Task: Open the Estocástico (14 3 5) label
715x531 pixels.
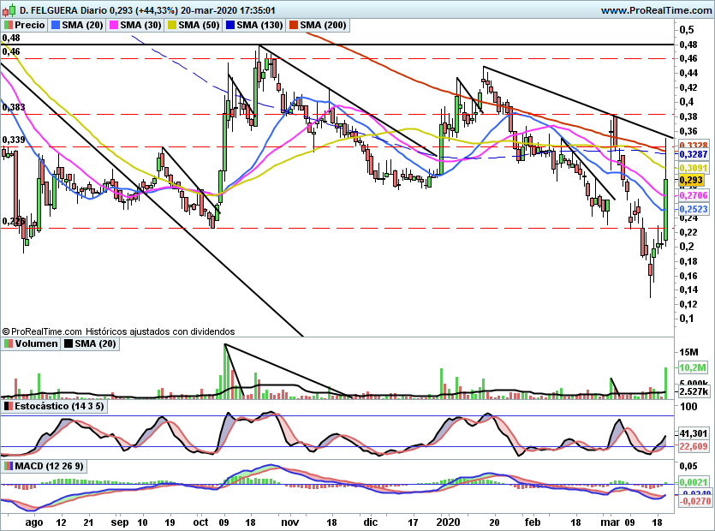Action: coord(59,406)
